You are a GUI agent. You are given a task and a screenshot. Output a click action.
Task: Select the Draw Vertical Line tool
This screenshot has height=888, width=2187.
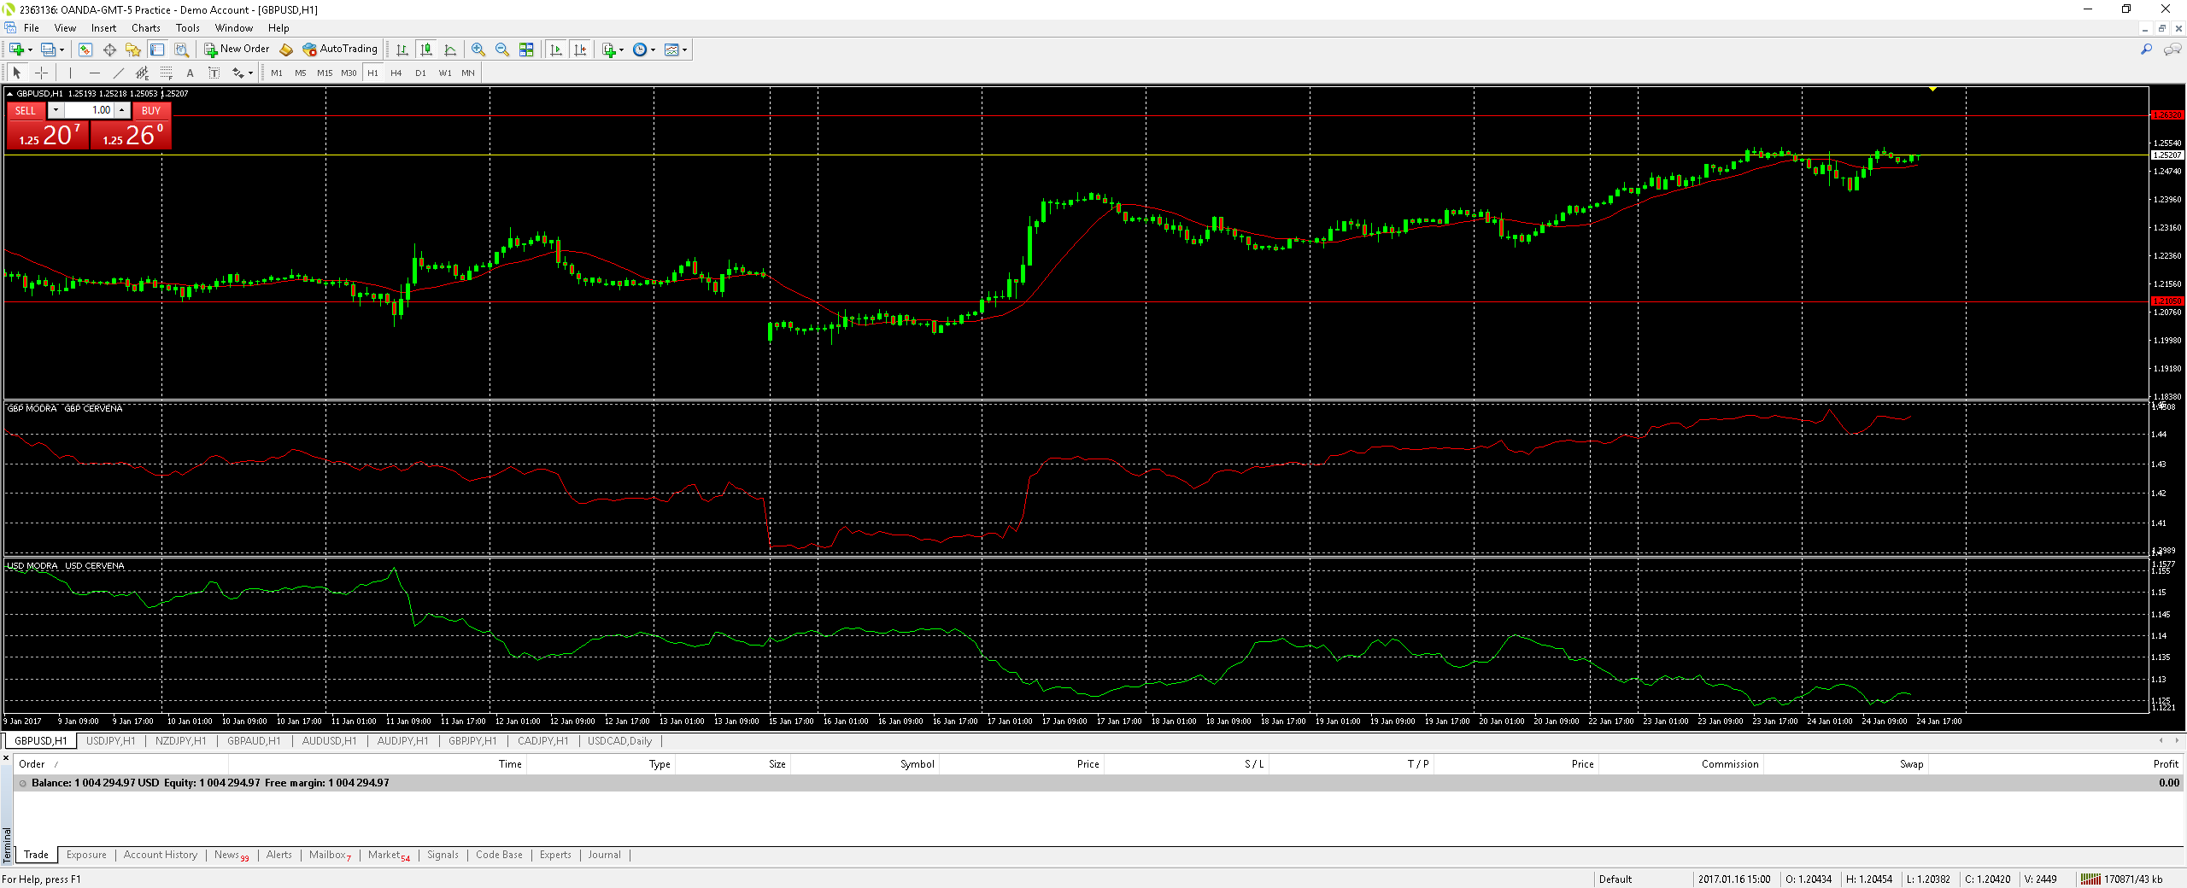[70, 73]
